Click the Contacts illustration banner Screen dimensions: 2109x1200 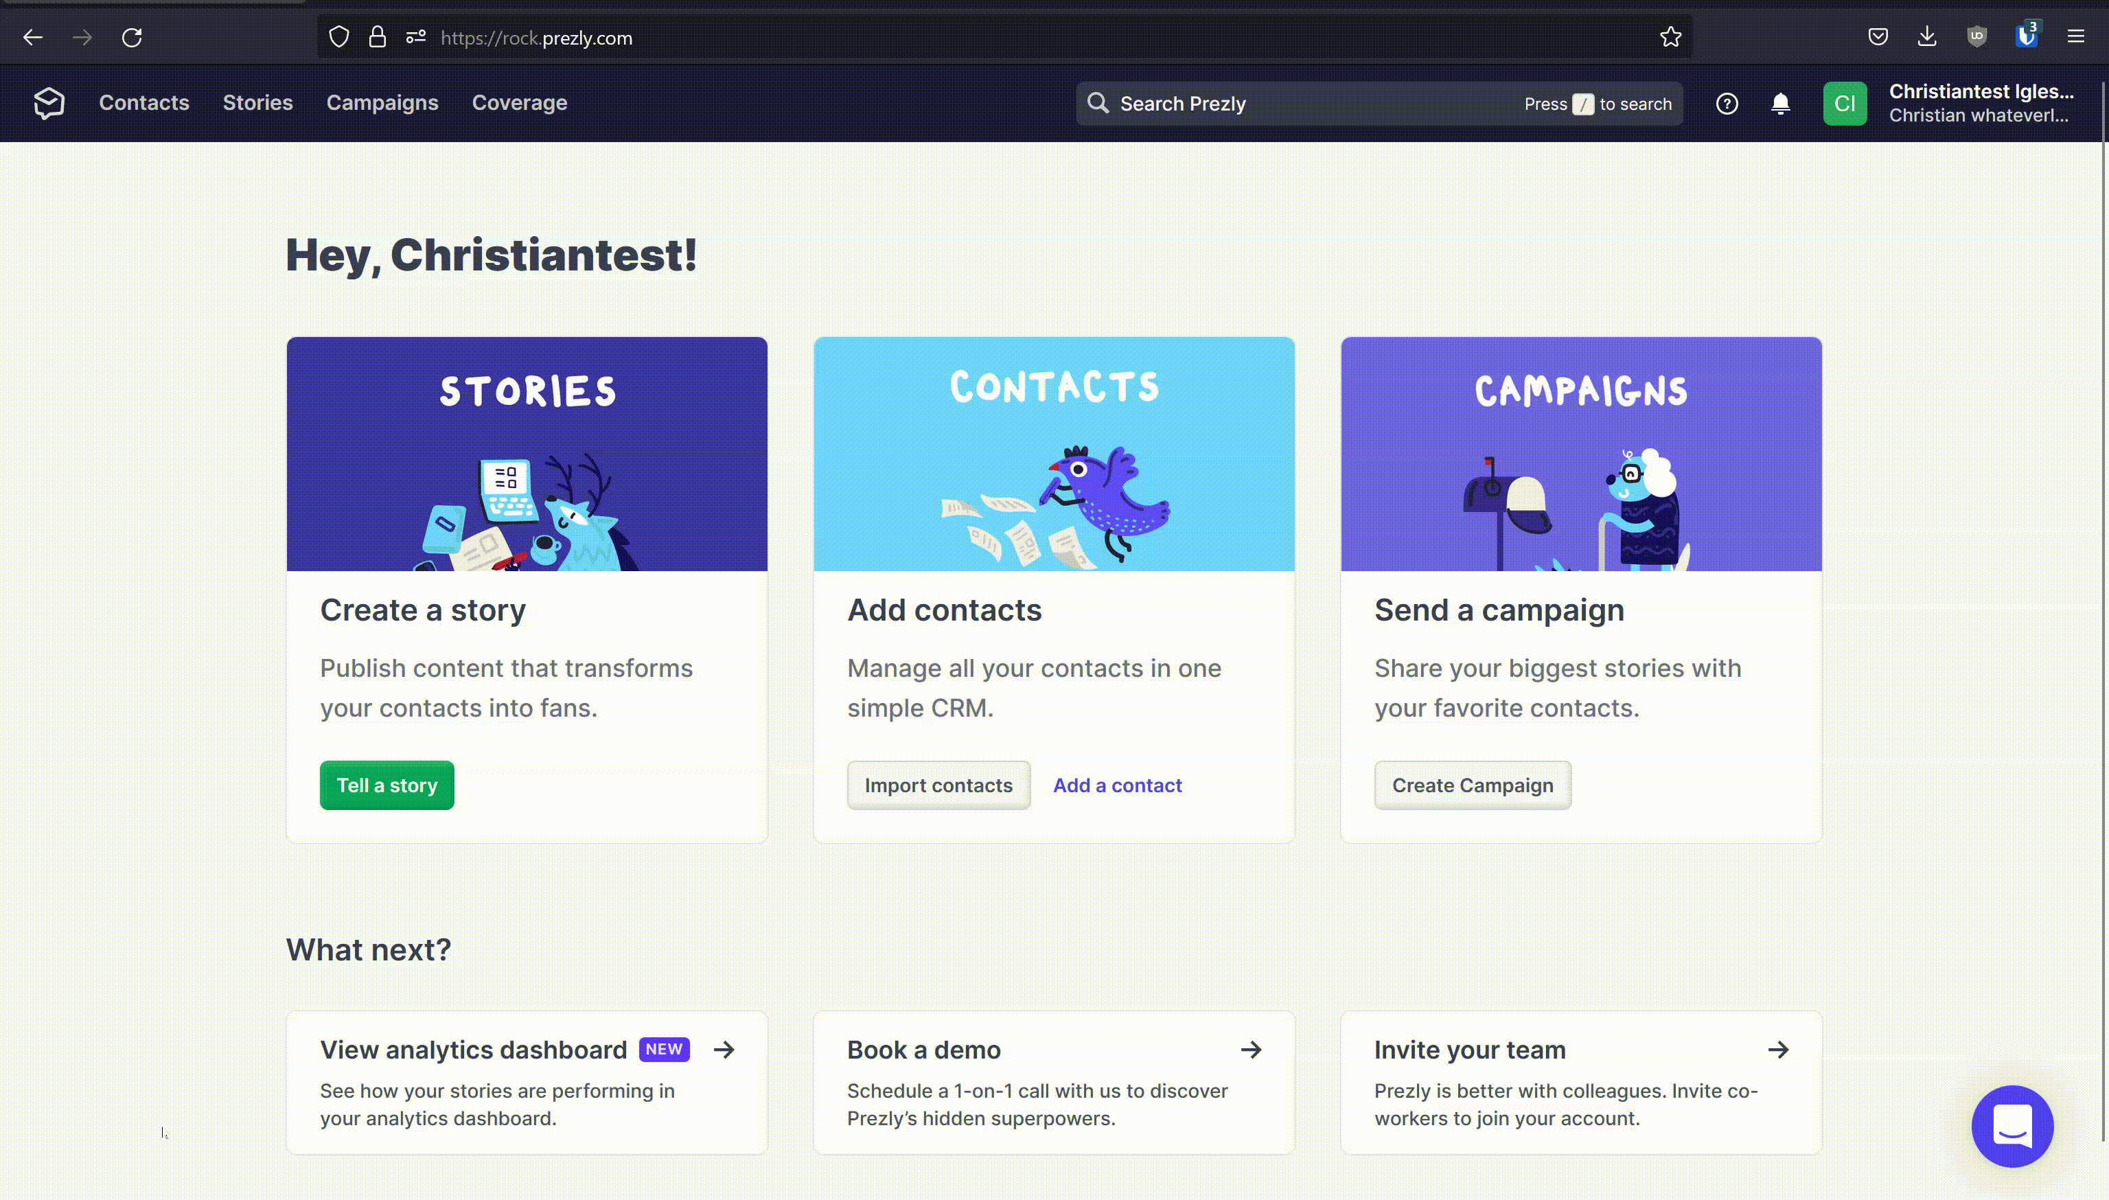click(x=1054, y=453)
